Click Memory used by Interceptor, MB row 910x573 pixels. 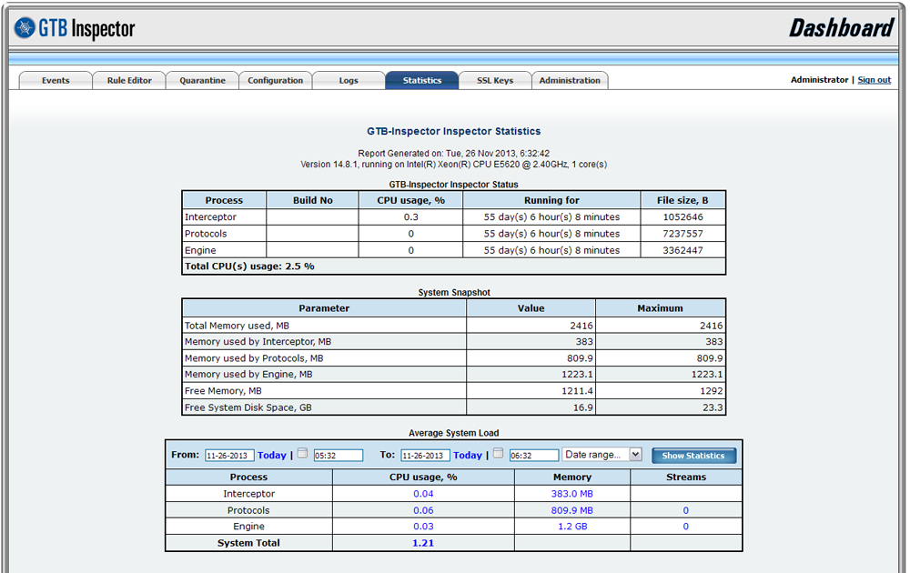454,342
